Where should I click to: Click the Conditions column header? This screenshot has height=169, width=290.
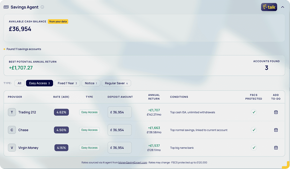point(179,97)
